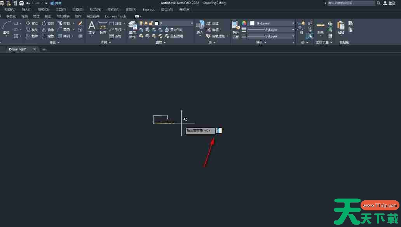The width and height of the screenshot is (401, 227).
Task: Toggle layer freeze sun icon
Action: coord(146,23)
